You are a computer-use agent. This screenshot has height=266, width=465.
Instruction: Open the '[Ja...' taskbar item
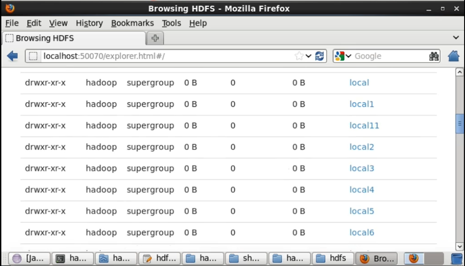click(29, 259)
